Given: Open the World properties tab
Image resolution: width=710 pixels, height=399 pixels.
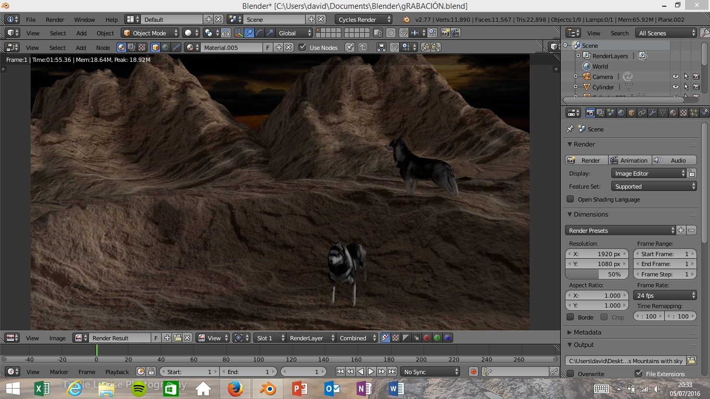Looking at the screenshot, I should tap(621, 113).
